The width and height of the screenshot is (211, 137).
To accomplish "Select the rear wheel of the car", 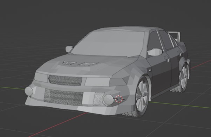I will pyautogui.click(x=184, y=78).
